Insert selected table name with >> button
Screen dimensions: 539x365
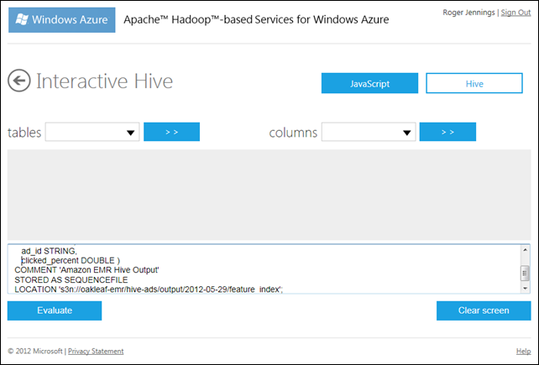(171, 132)
